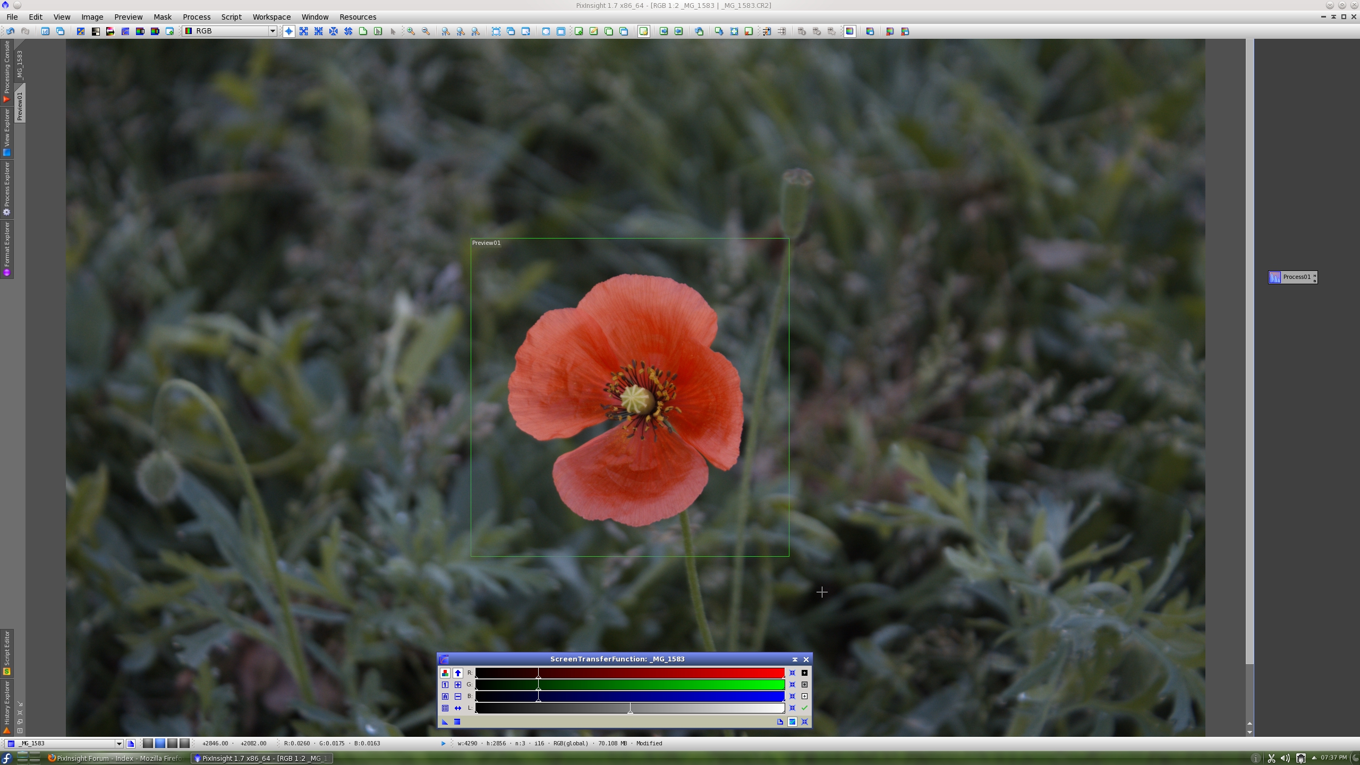Click the new preview with plus icon

tap(579, 31)
